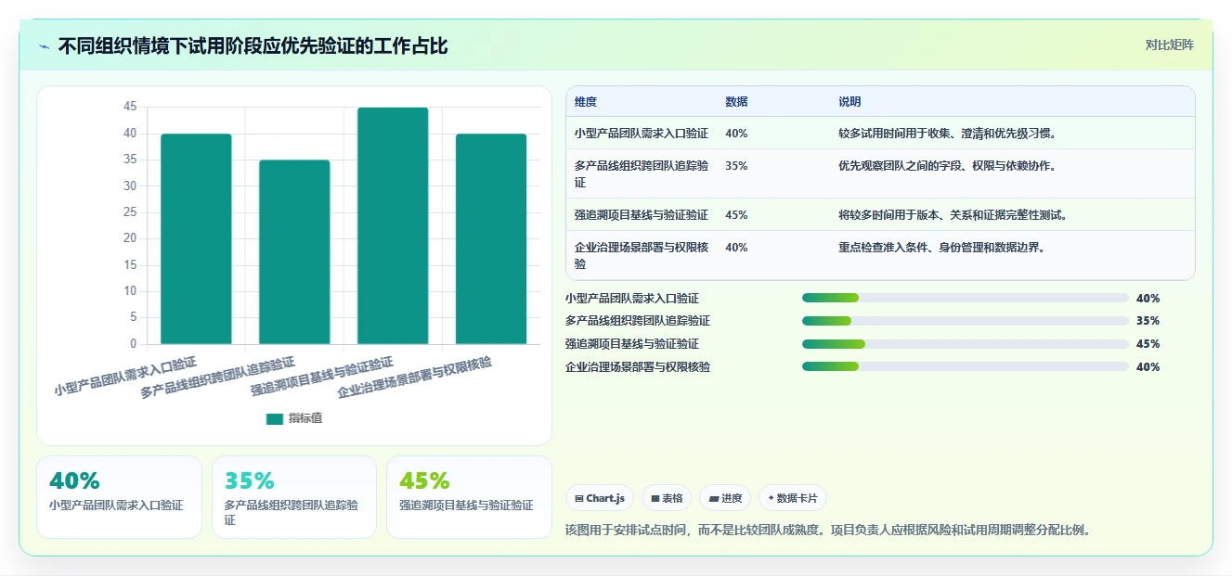Click the 多产品线组织跨团队追踪验证 chart bar

coord(294,252)
